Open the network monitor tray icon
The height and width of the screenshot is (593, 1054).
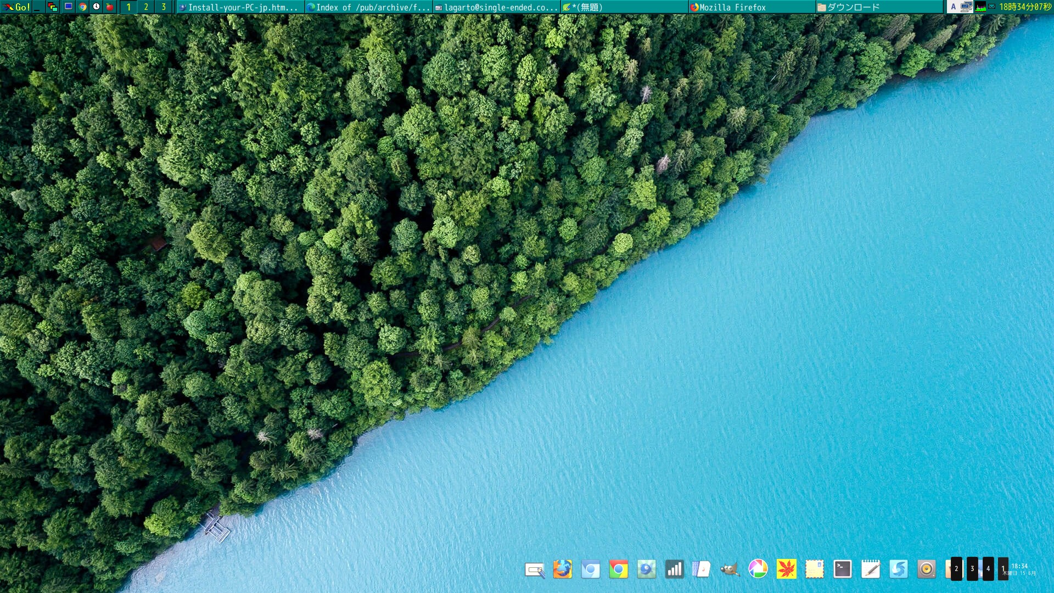(x=966, y=7)
